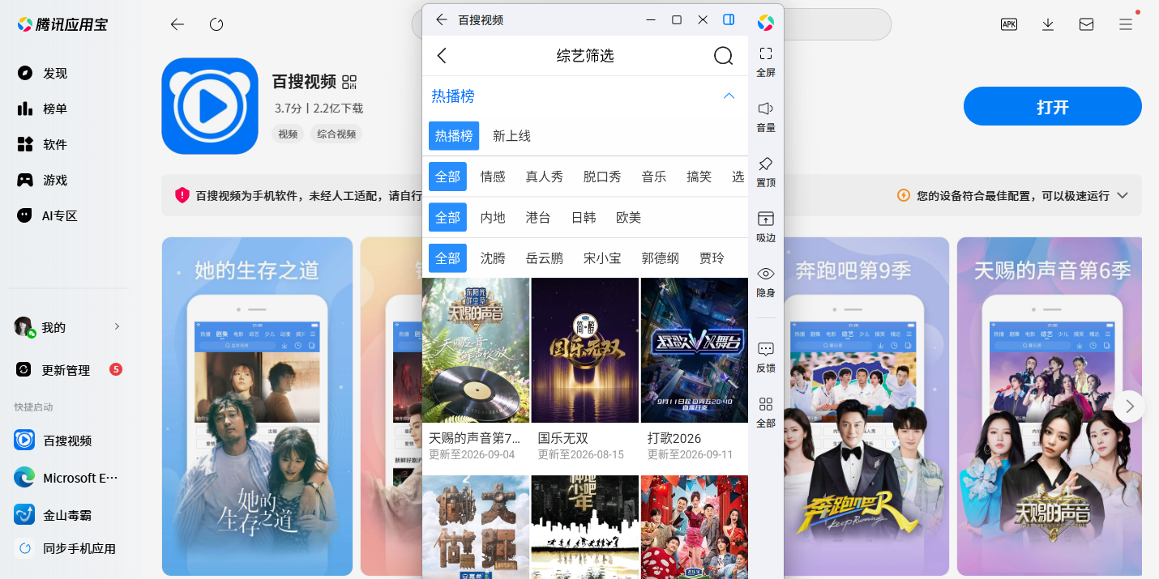The width and height of the screenshot is (1159, 579).
Task: Launch 百搜视频 from quick launch list
Action: 68,441
